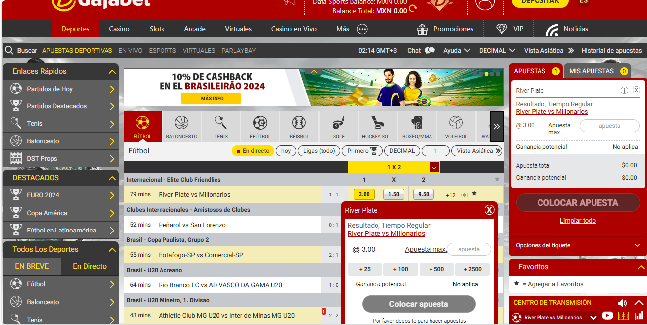The height and width of the screenshot is (325, 647).
Task: Favorite the River Plate vs Millonarios match
Action: coord(474,194)
